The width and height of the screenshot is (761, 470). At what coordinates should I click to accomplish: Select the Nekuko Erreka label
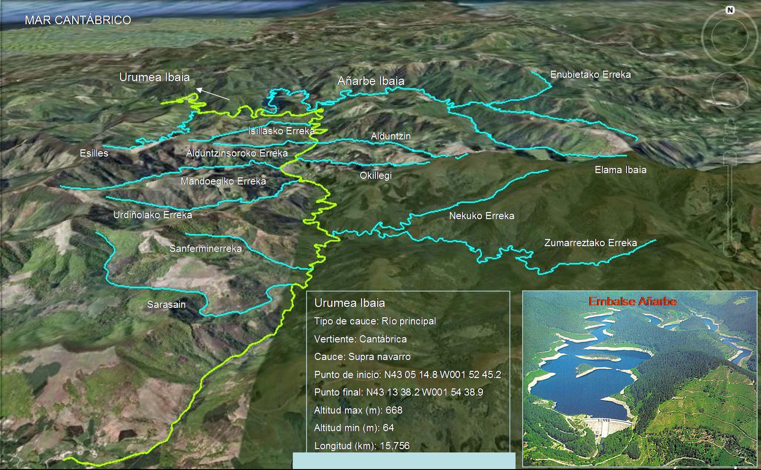(481, 216)
